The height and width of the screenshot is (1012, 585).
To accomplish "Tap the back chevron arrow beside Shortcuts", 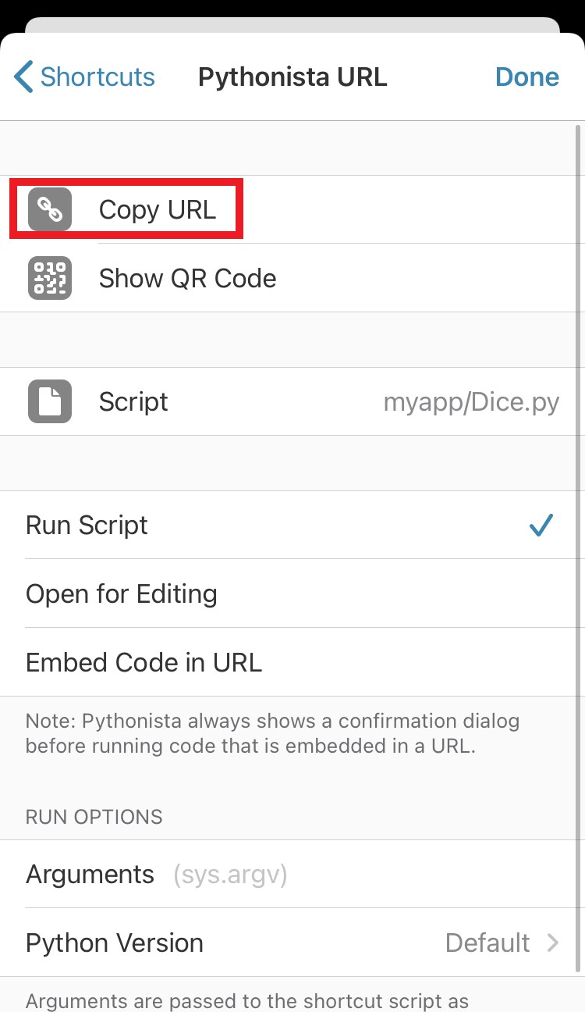I will point(23,77).
